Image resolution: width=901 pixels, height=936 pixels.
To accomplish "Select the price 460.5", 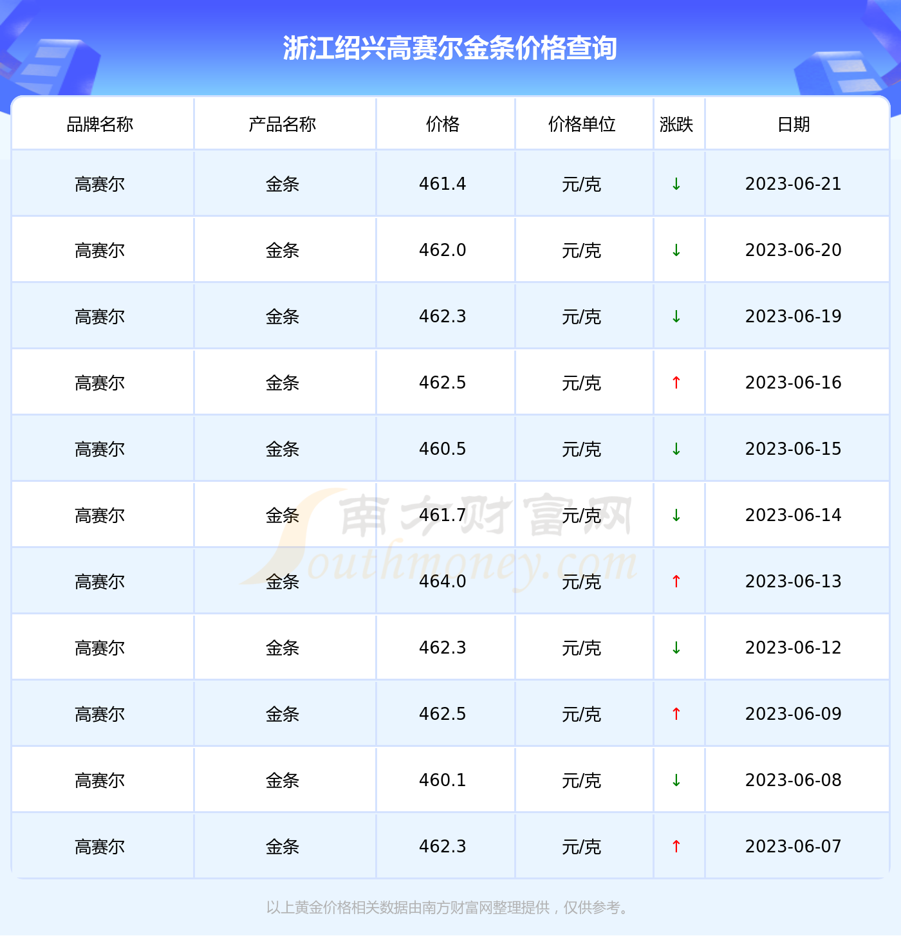I will pyautogui.click(x=443, y=449).
